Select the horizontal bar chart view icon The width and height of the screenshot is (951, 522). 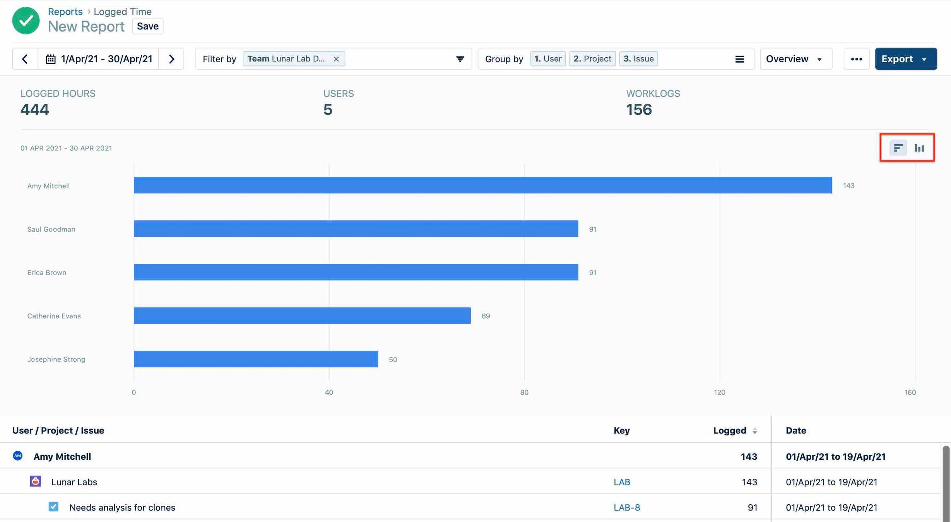[898, 147]
